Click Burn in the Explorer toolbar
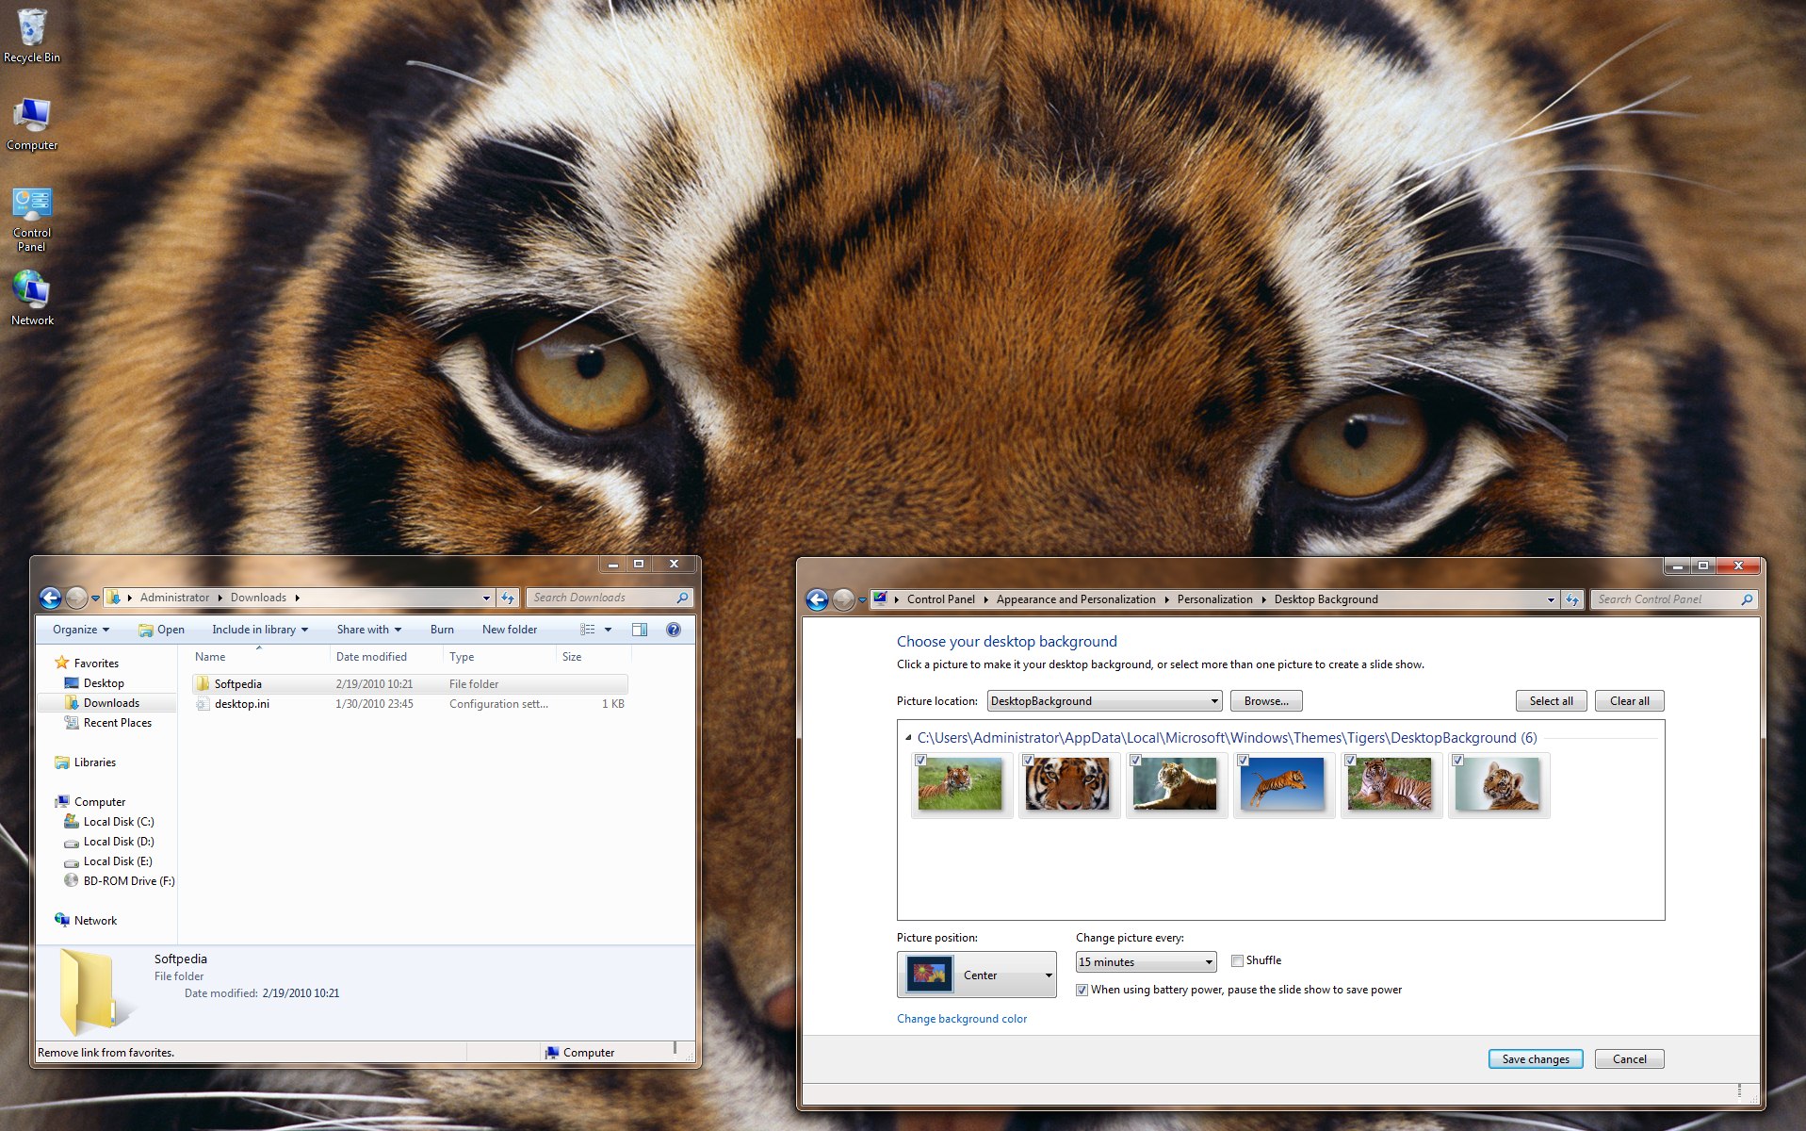The width and height of the screenshot is (1806, 1131). pyautogui.click(x=442, y=630)
